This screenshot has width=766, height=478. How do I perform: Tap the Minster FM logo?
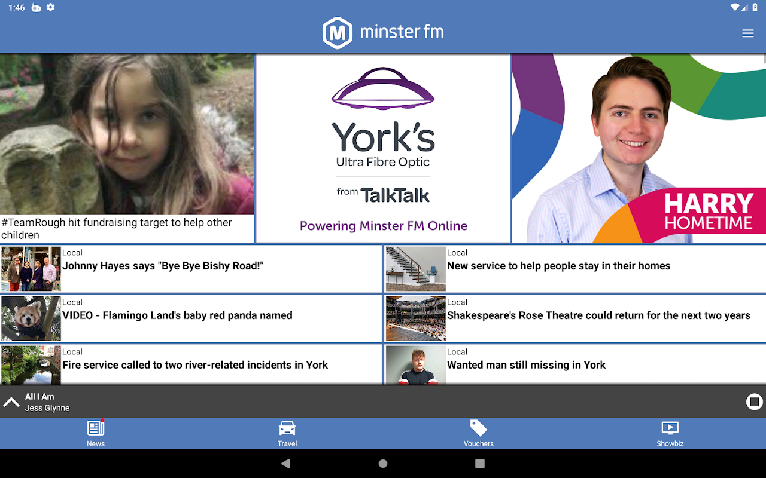coord(383,32)
